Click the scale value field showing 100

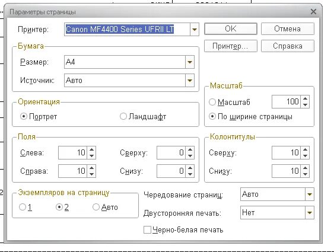pos(286,102)
